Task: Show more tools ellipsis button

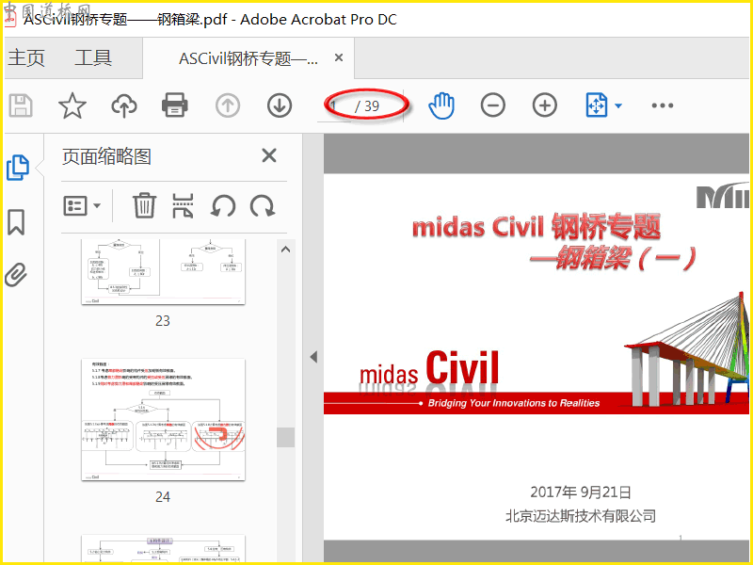Action: tap(663, 105)
